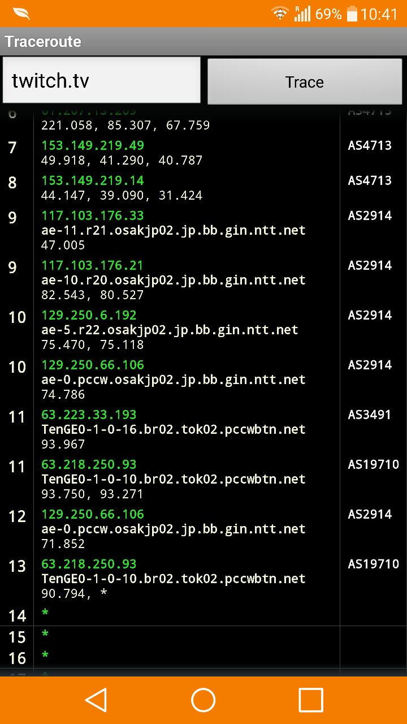
Task: Open recent apps with square icon
Action: pos(311,700)
